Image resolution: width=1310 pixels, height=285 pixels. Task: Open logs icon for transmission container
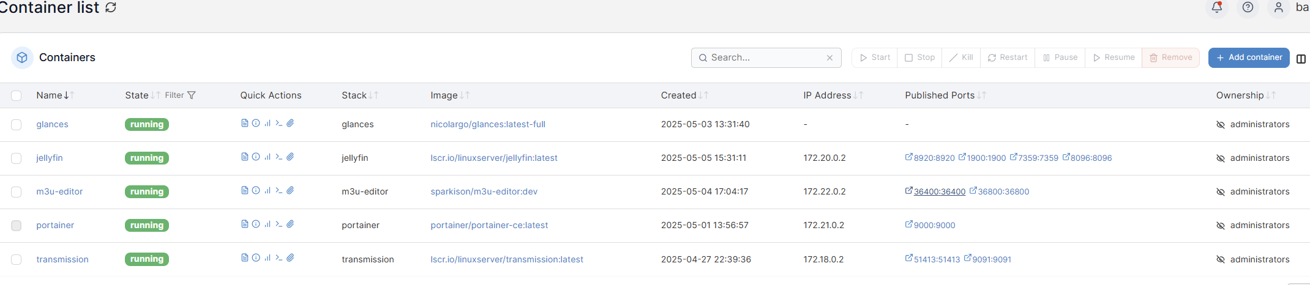tap(245, 257)
